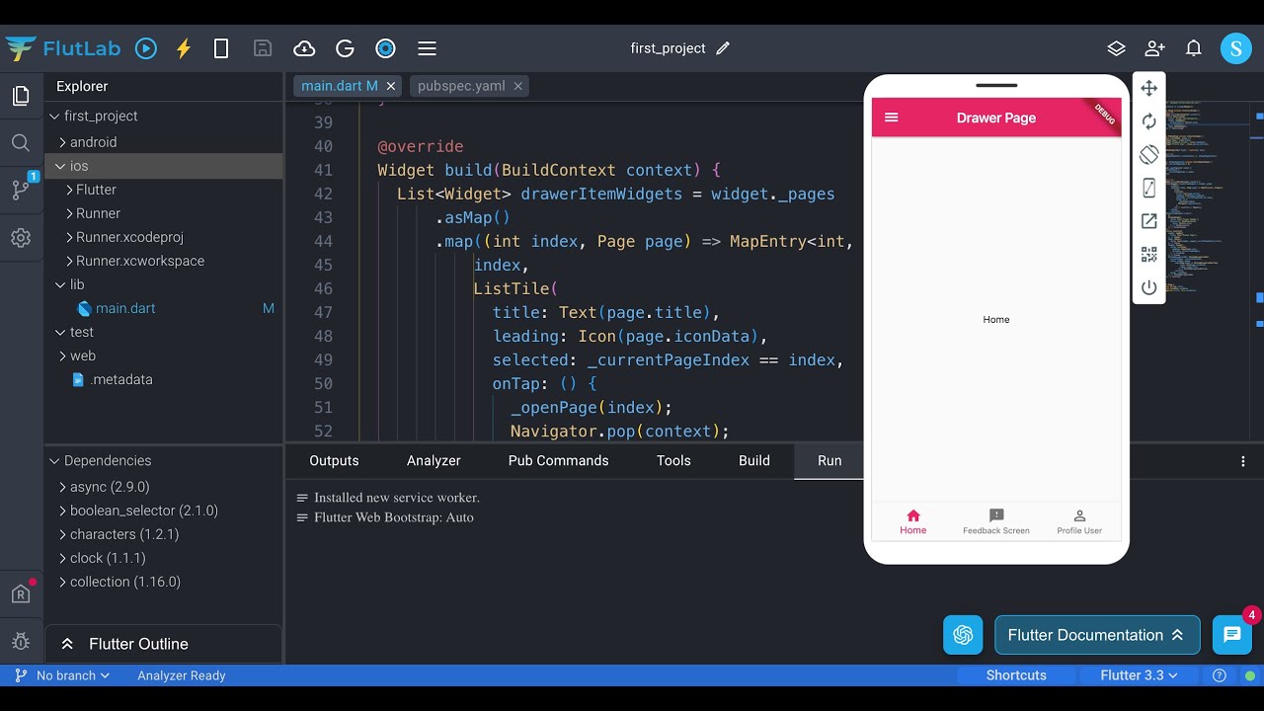Edit project name with pencil icon

point(723,48)
